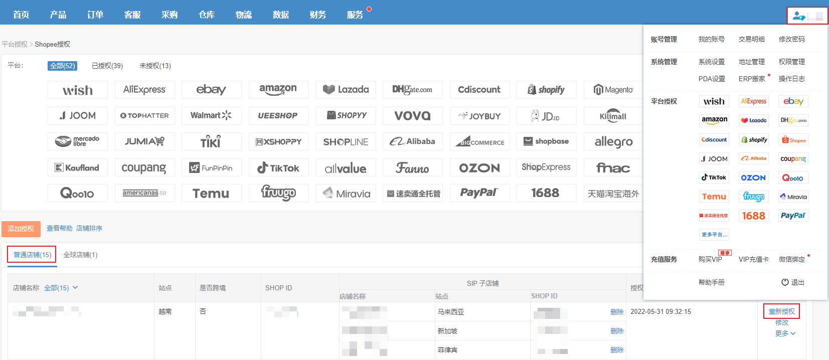The width and height of the screenshot is (829, 360).
Task: Open the Magento platform tile
Action: (x=613, y=90)
